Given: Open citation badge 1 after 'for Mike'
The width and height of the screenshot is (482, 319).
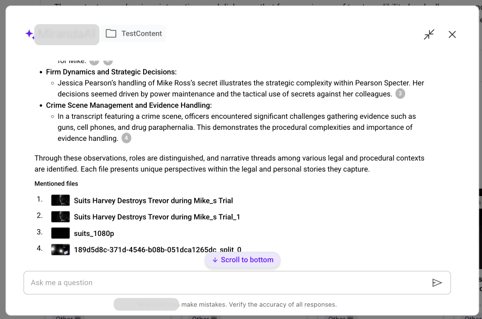Looking at the screenshot, I should click(x=94, y=60).
